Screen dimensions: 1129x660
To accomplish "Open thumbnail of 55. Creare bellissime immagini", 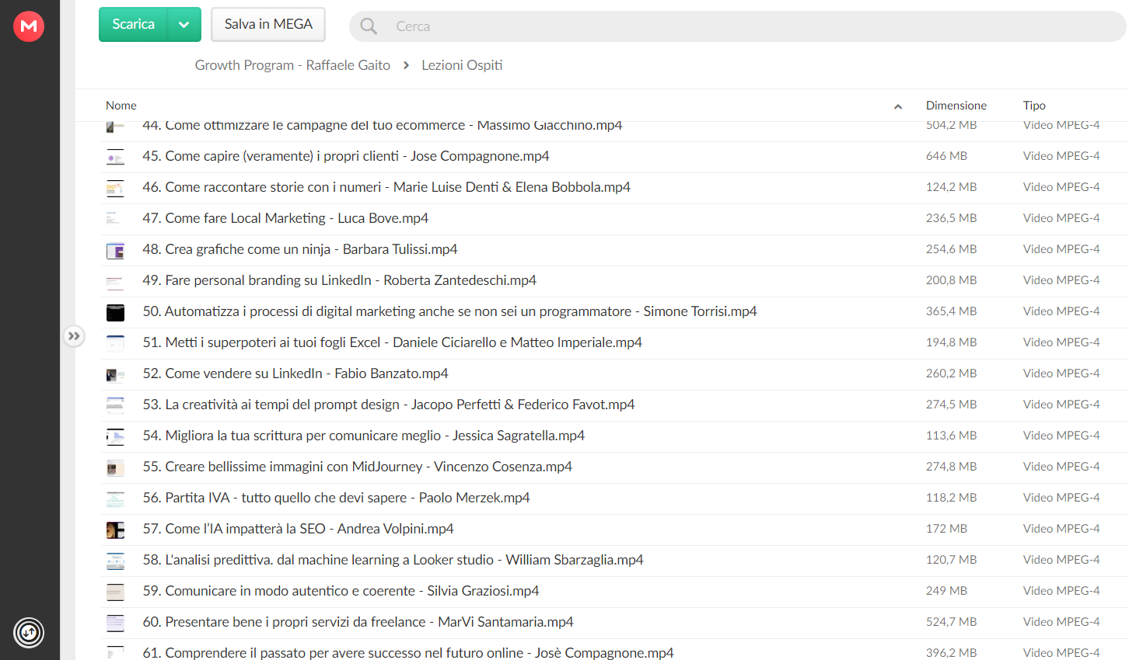I will click(x=115, y=468).
